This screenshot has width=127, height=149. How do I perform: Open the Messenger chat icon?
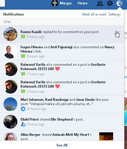(110, 3)
